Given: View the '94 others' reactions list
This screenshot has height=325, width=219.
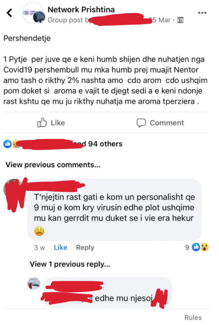Looking at the screenshot, I should [x=105, y=144].
